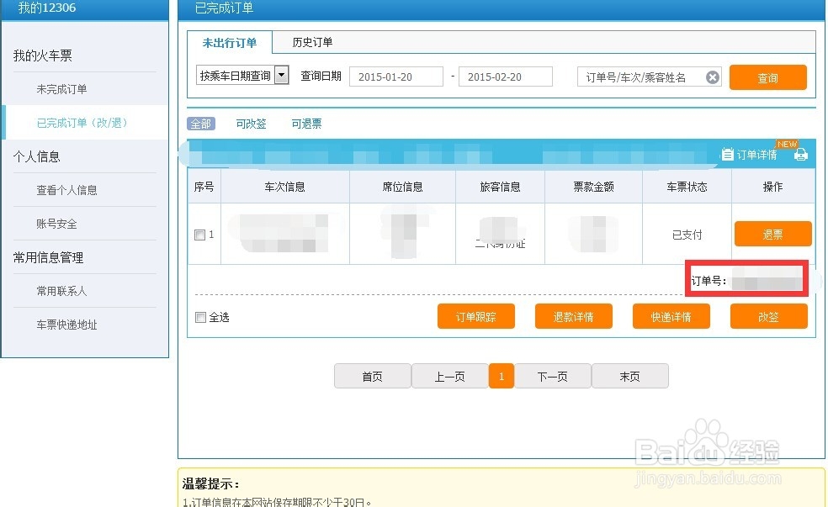Click the 改签 change ticket button
The width and height of the screenshot is (828, 507).
tap(769, 316)
